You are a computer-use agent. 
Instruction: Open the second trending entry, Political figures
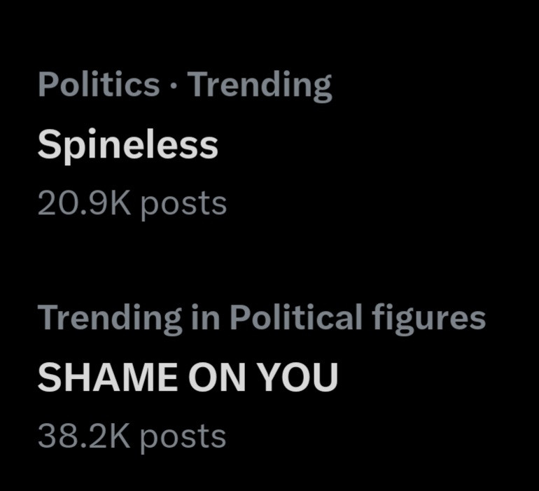(x=187, y=378)
